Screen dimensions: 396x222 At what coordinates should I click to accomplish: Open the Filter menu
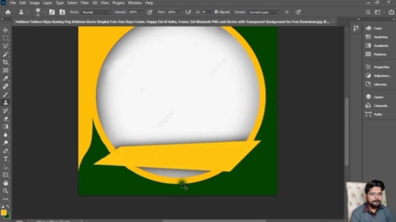[x=85, y=3]
